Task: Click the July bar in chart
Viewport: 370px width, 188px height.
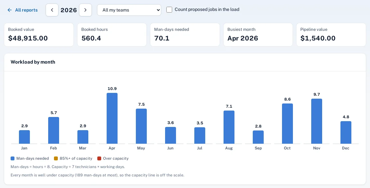Action: click(200, 136)
